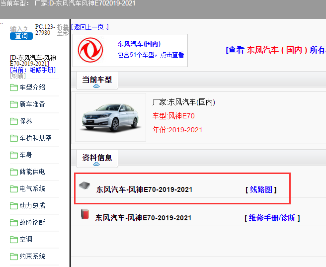Click folder icon beside 动力总成
Screen dimensions: 326x267
(x=14, y=206)
